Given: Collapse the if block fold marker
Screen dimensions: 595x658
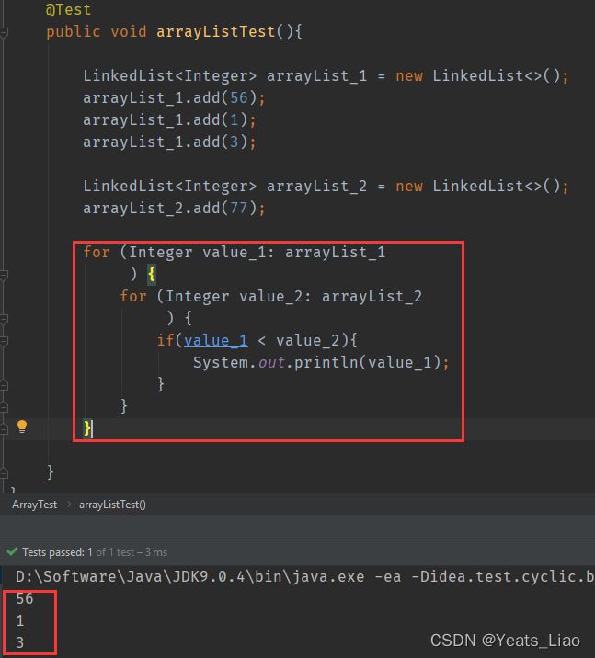Looking at the screenshot, I should (4, 341).
